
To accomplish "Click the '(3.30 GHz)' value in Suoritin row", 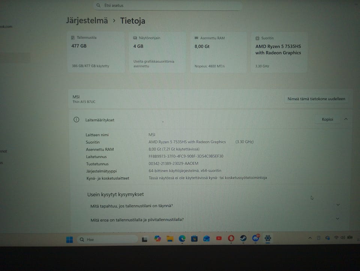I will click(x=244, y=142).
